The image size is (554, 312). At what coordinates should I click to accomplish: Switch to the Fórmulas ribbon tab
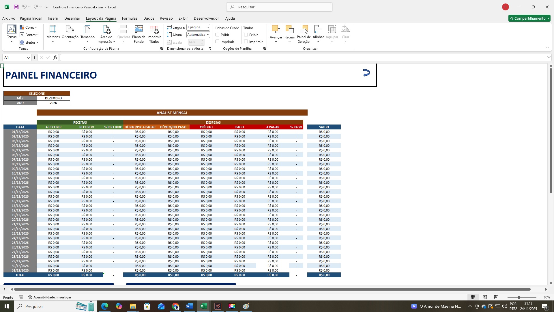pyautogui.click(x=130, y=18)
